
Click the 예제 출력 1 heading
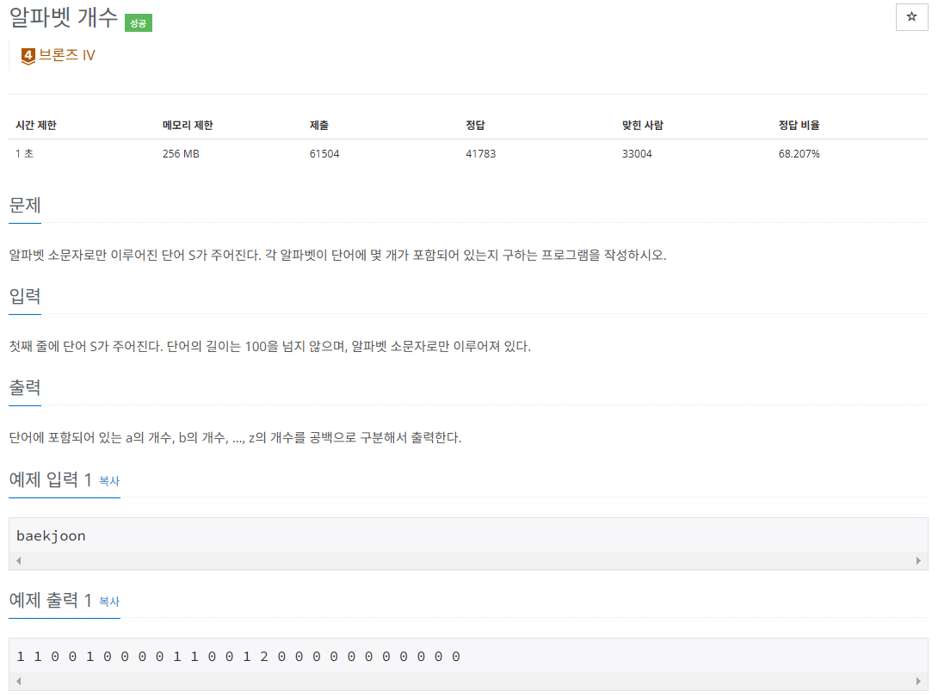[x=50, y=601]
